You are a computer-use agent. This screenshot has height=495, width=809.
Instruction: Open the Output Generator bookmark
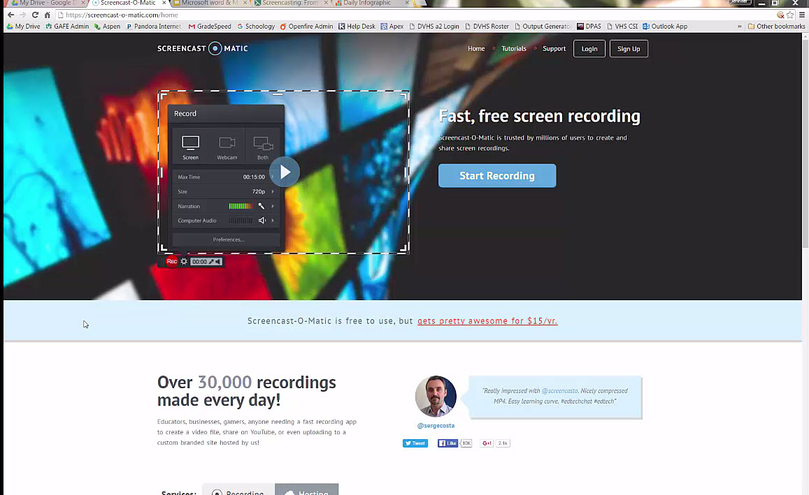(x=543, y=27)
